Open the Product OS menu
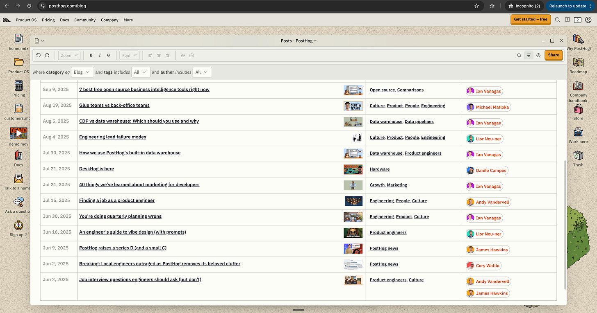The image size is (597, 313). (26, 20)
